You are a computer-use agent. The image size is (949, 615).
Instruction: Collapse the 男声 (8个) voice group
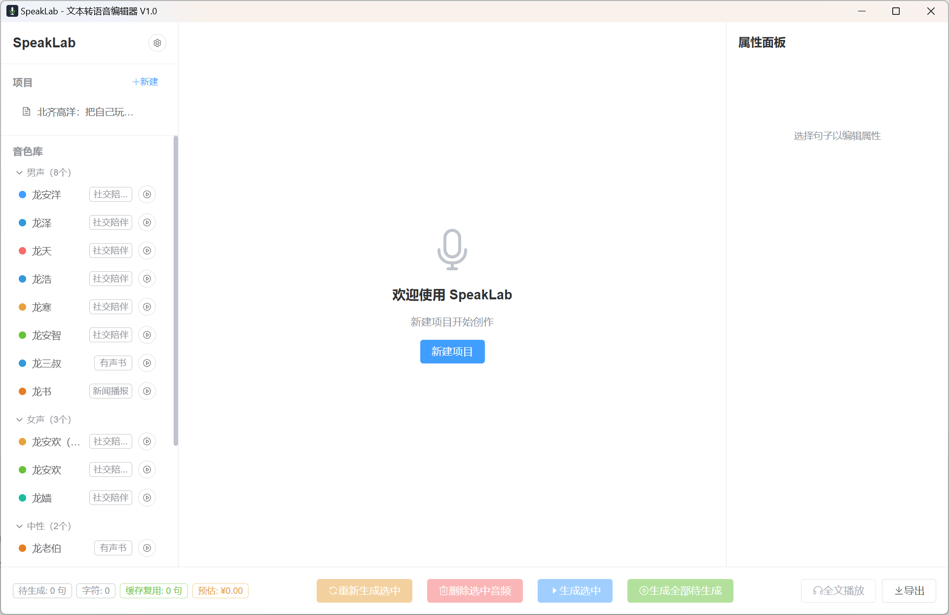tap(19, 173)
